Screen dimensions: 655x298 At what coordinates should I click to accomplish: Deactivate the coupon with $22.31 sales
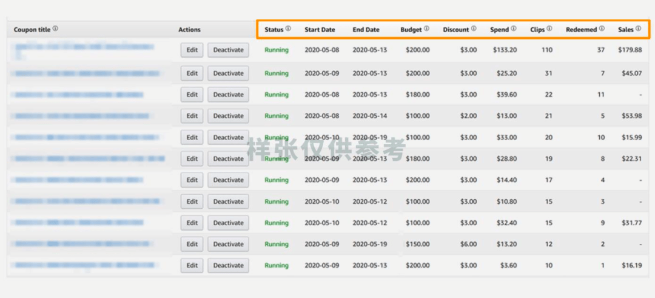pyautogui.click(x=228, y=159)
